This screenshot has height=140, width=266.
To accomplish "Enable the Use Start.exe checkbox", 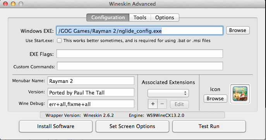I will [59, 40].
